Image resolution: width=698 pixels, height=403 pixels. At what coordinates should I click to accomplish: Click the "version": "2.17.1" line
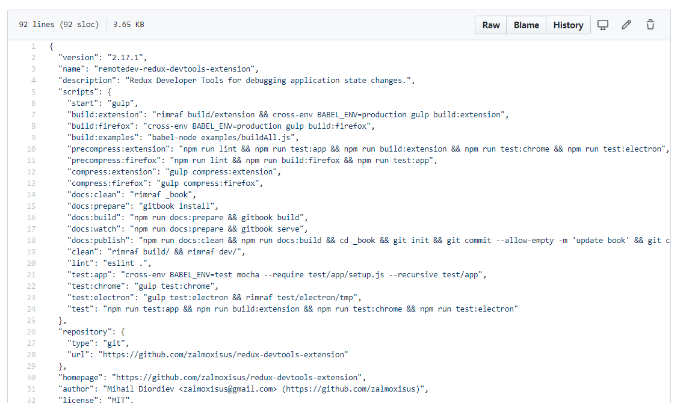[x=102, y=58]
